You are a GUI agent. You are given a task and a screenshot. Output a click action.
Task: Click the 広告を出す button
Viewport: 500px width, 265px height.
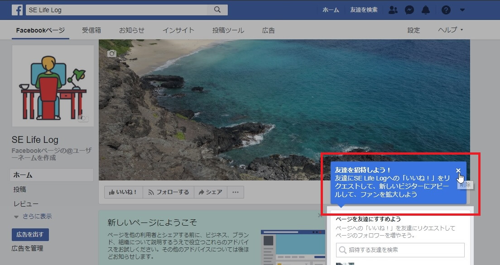[x=30, y=235]
